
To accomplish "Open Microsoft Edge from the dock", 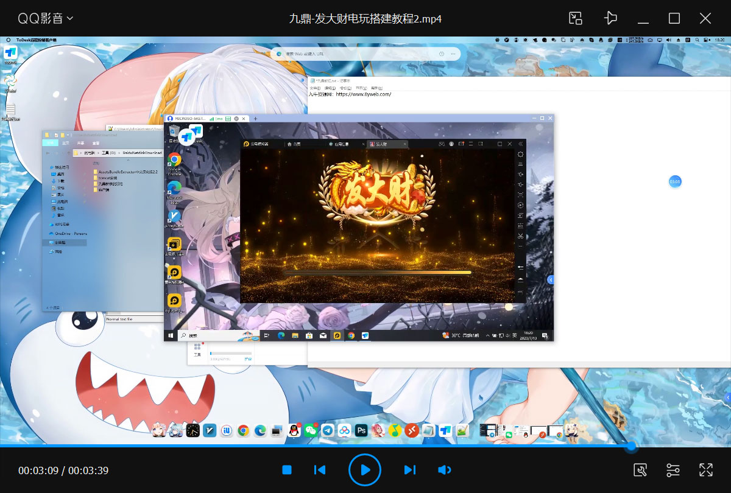I will (260, 431).
